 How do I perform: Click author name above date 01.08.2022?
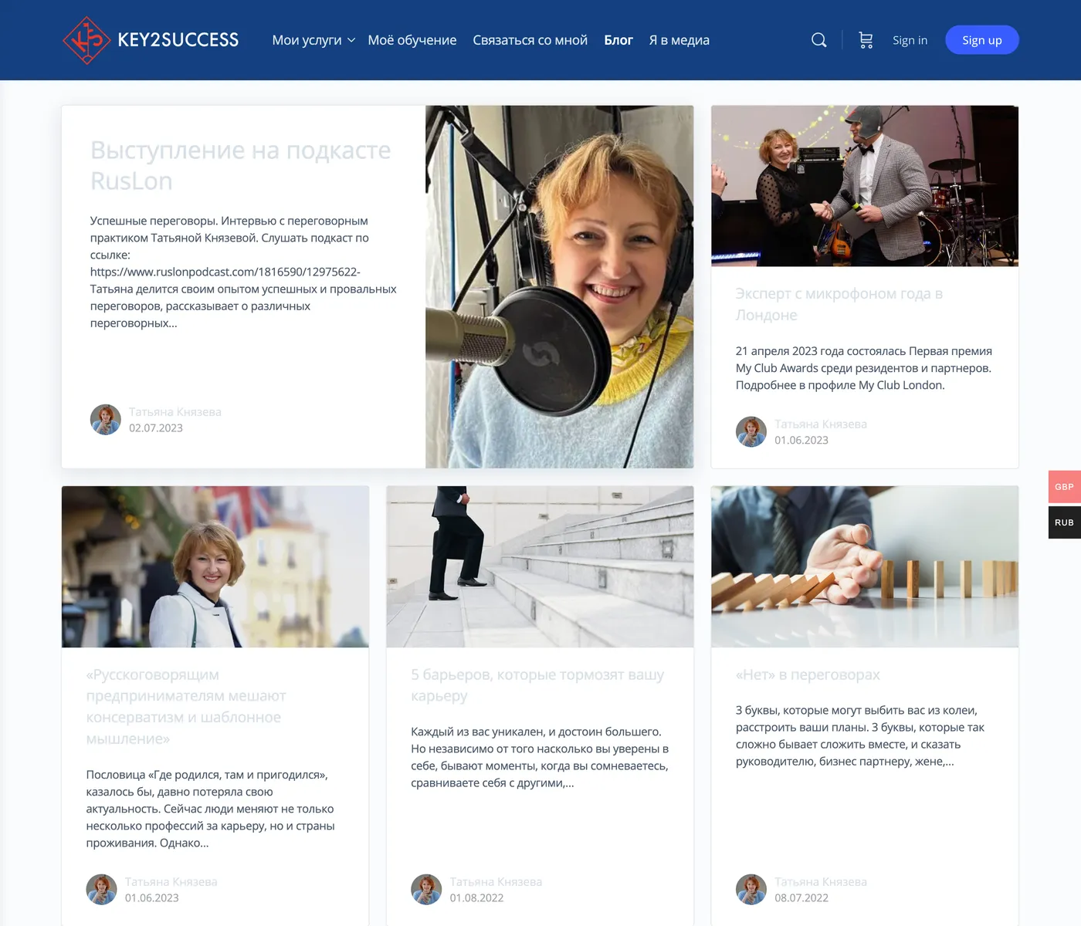[496, 882]
